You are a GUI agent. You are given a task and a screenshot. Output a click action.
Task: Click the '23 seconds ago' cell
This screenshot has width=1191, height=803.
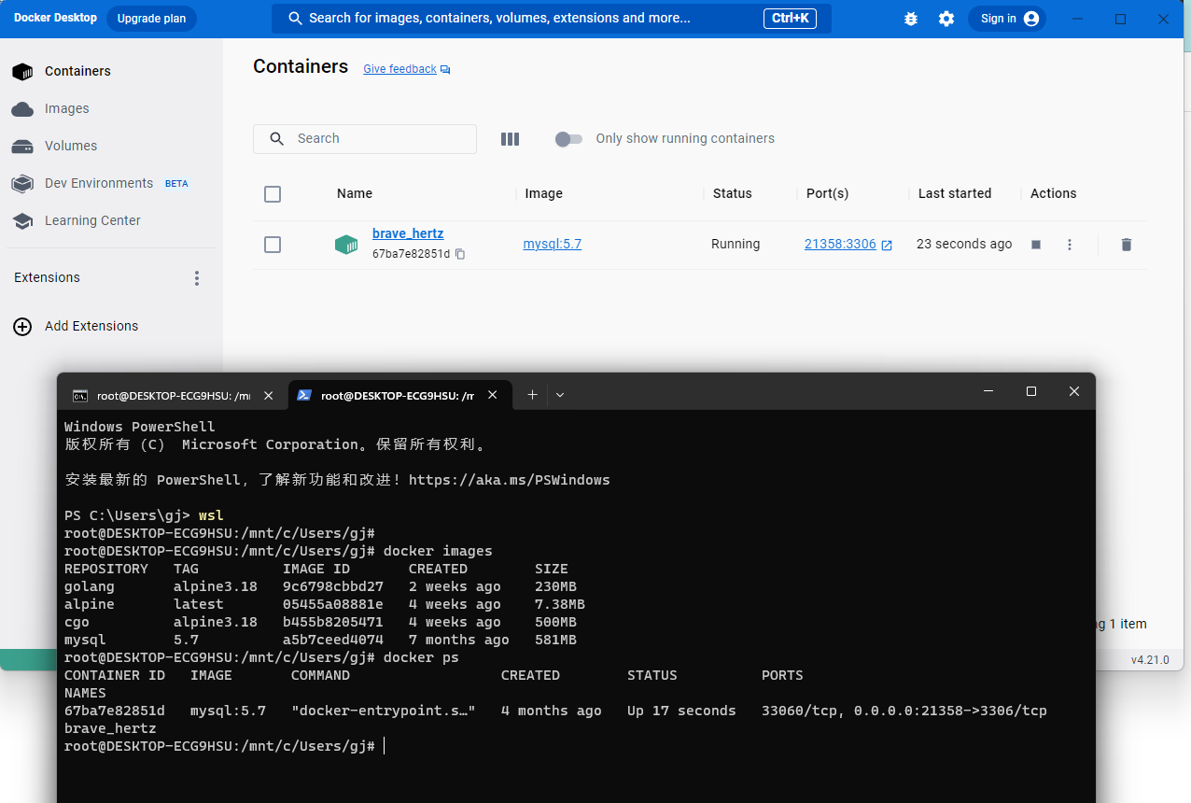[x=964, y=244]
